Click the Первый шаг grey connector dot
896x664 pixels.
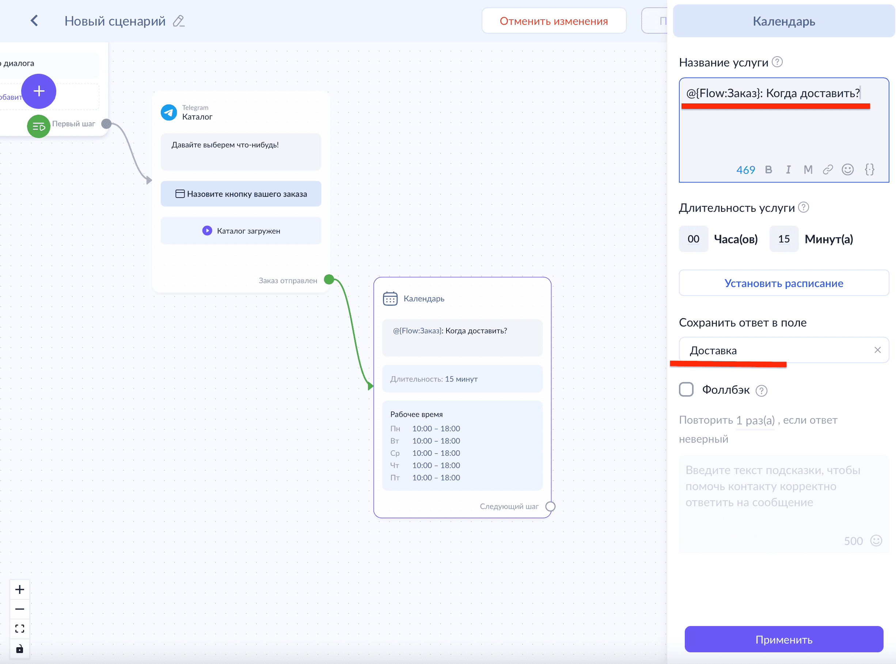[x=106, y=124]
